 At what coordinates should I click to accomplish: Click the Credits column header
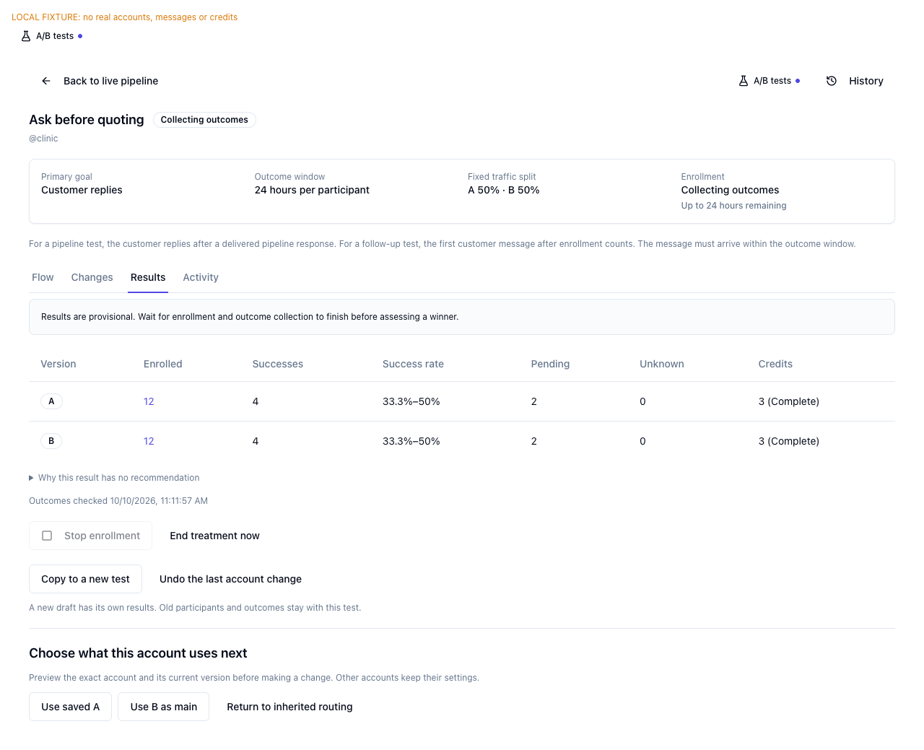pos(775,364)
